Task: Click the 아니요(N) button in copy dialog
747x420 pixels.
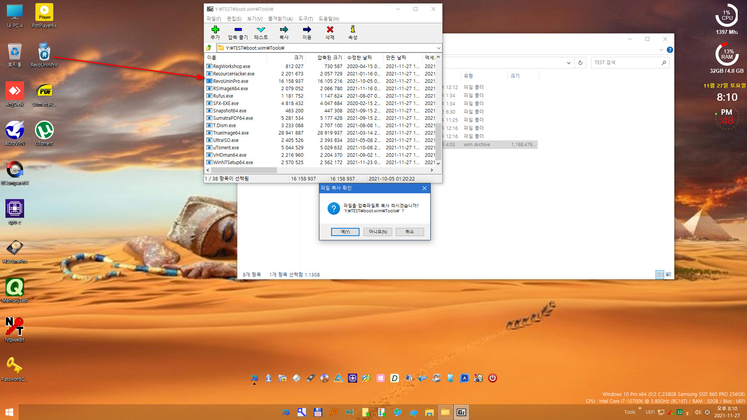Action: tap(378, 232)
